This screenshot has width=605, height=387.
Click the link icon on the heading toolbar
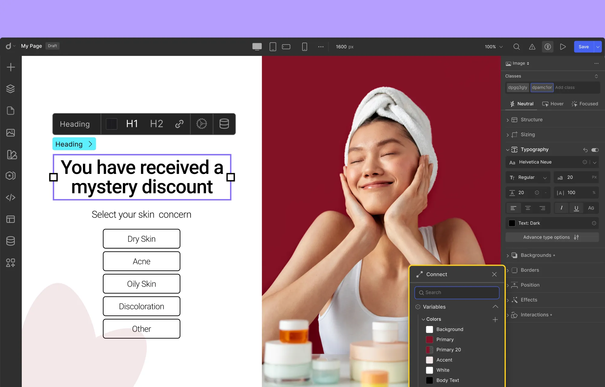pos(179,124)
